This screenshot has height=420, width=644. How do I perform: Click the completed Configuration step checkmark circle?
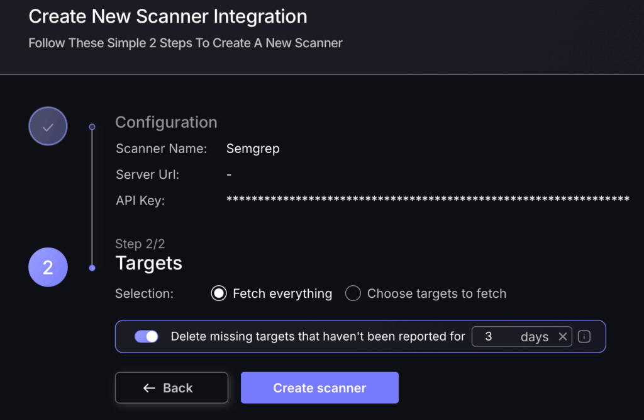click(48, 127)
